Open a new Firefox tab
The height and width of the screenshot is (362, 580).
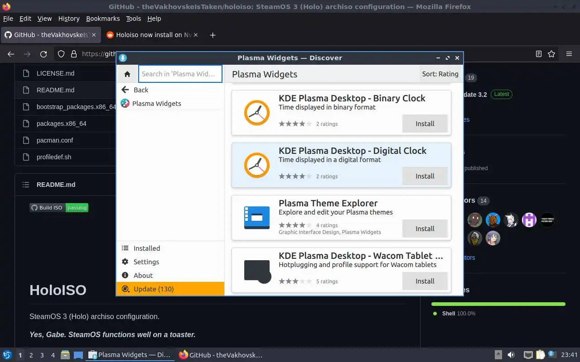coord(213,35)
